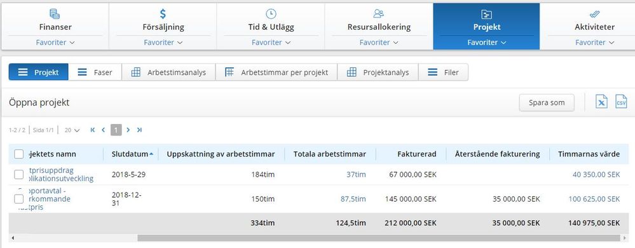Open the 40 350,00 SEK value link
Screen dimensions: 635x248
point(596,175)
